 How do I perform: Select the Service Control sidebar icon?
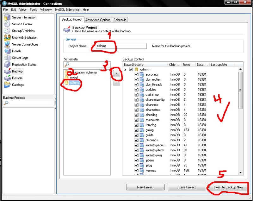coord(7,24)
